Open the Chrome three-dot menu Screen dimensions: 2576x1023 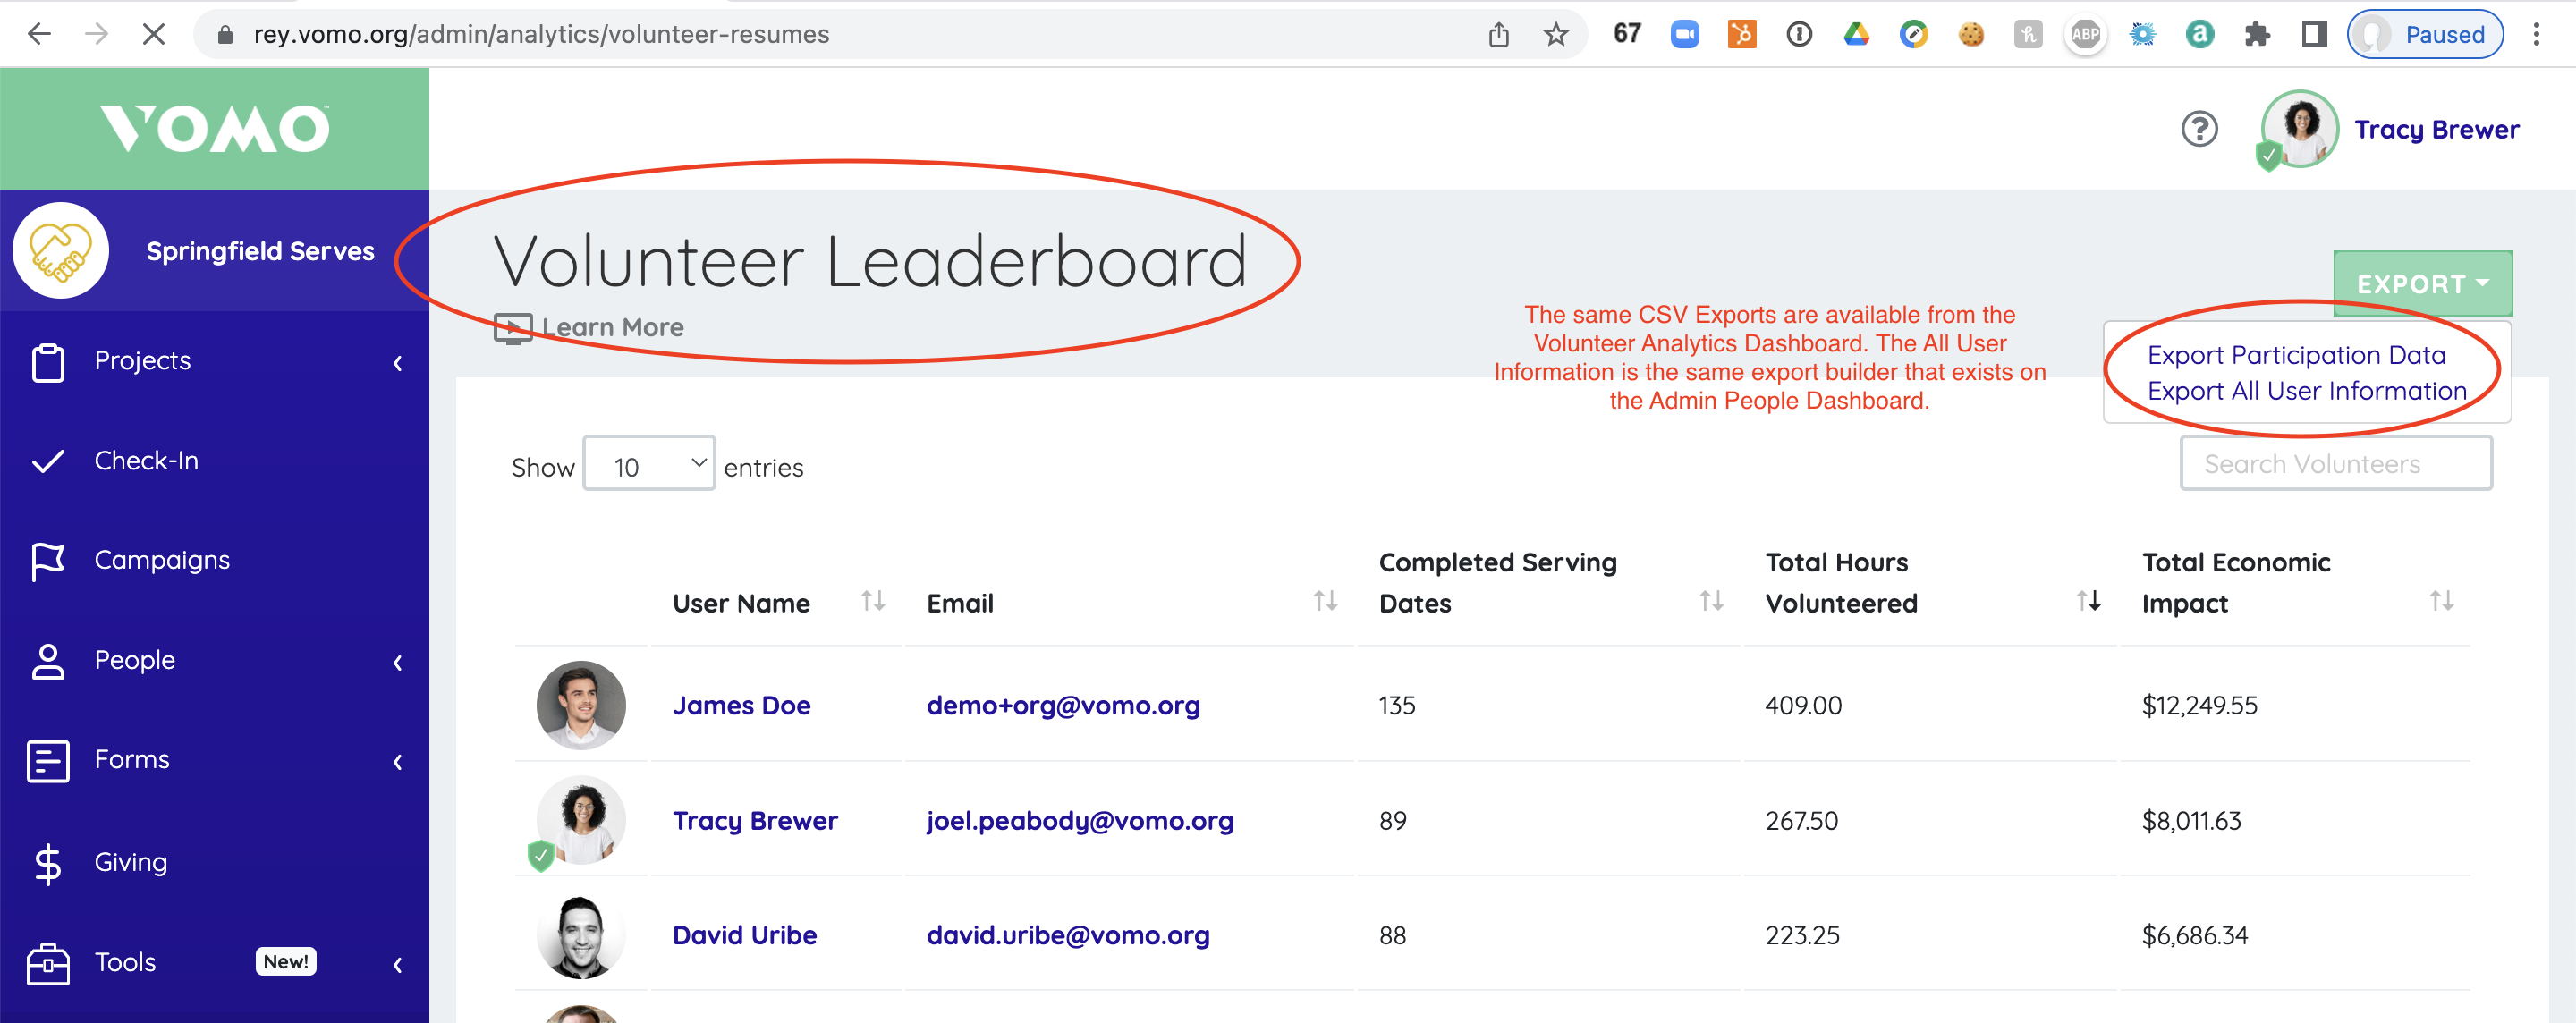coord(2536,34)
